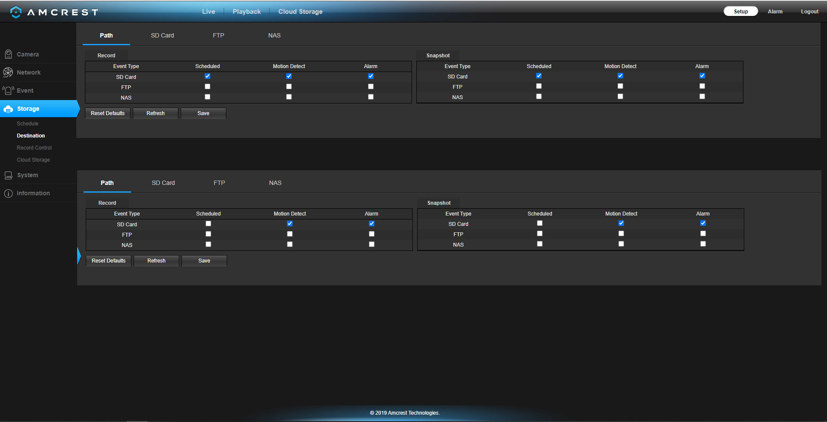The width and height of the screenshot is (827, 422).
Task: Enable upper Snapshot NAS Scheduled checkbox
Action: point(539,97)
